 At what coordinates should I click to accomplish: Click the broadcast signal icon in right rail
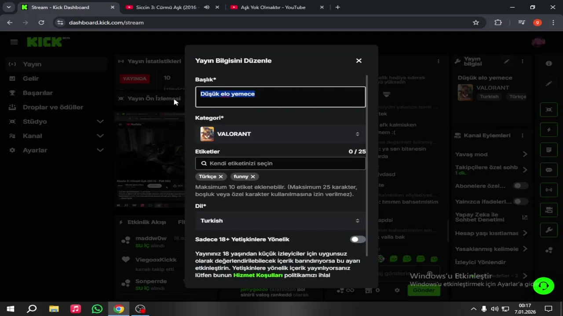[549, 190]
